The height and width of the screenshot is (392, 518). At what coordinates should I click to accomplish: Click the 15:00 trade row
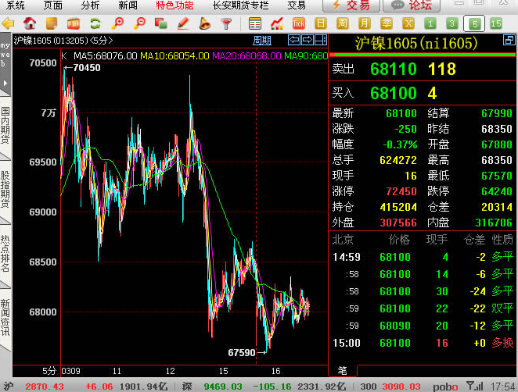[423, 343]
